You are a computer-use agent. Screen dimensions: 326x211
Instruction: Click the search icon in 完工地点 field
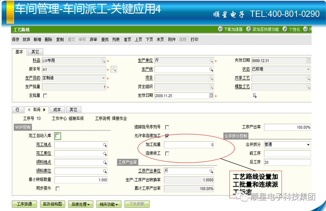105,145
